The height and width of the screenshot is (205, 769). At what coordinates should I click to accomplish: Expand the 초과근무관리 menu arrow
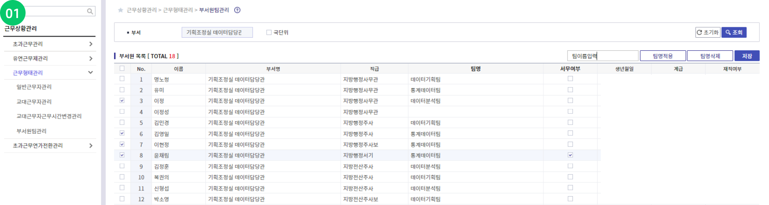pos(91,44)
